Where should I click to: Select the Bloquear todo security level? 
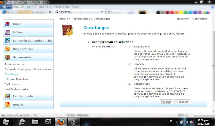click(x=130, y=47)
